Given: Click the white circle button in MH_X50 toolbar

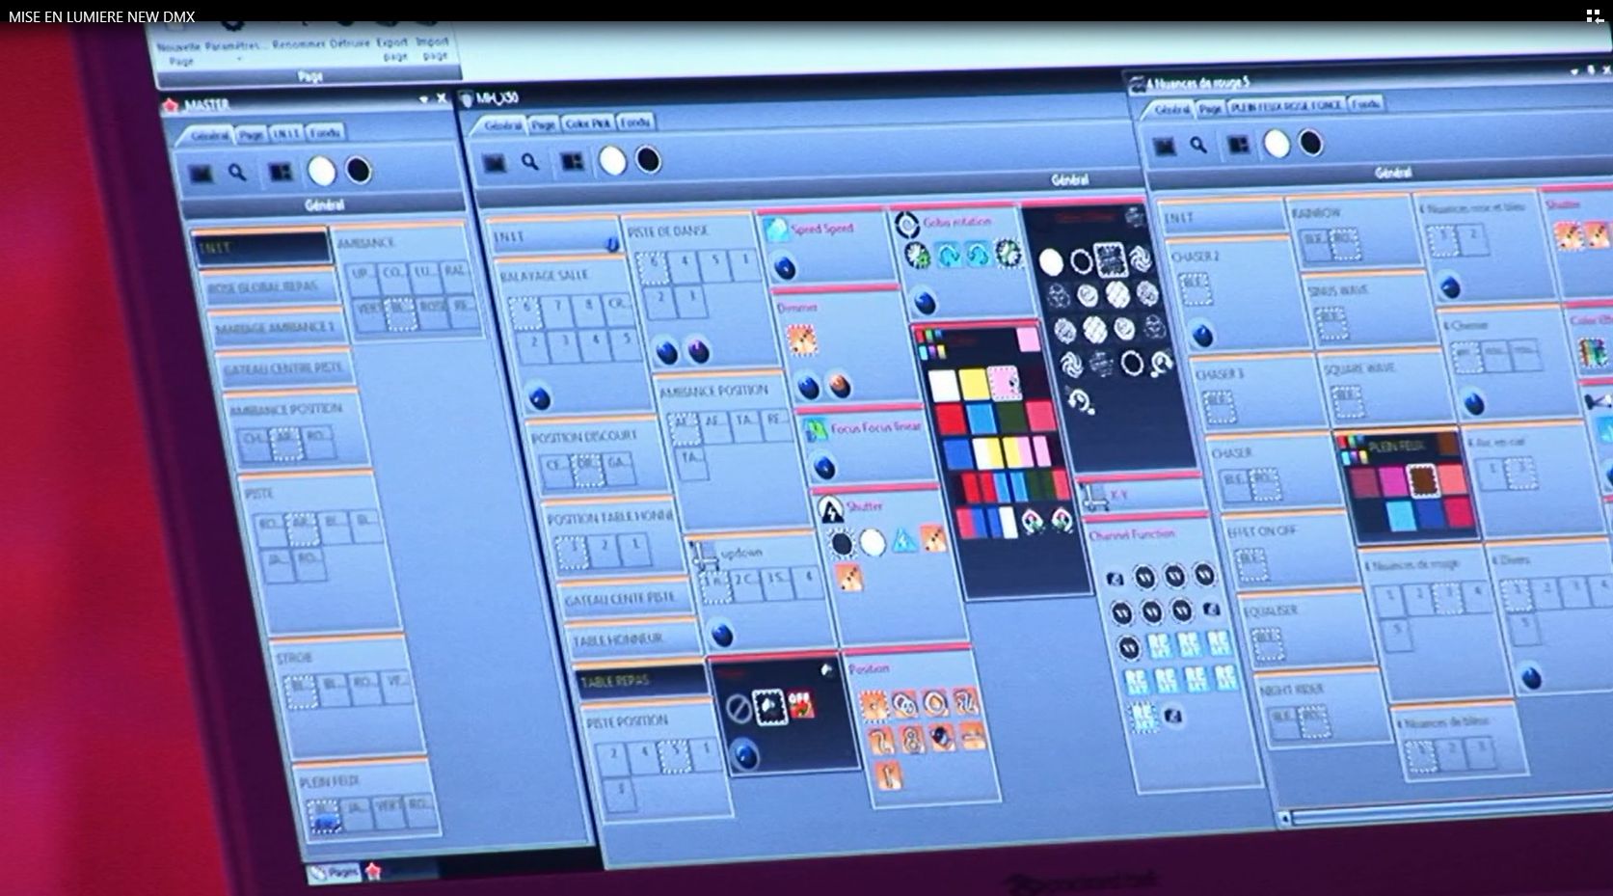Looking at the screenshot, I should tap(612, 161).
